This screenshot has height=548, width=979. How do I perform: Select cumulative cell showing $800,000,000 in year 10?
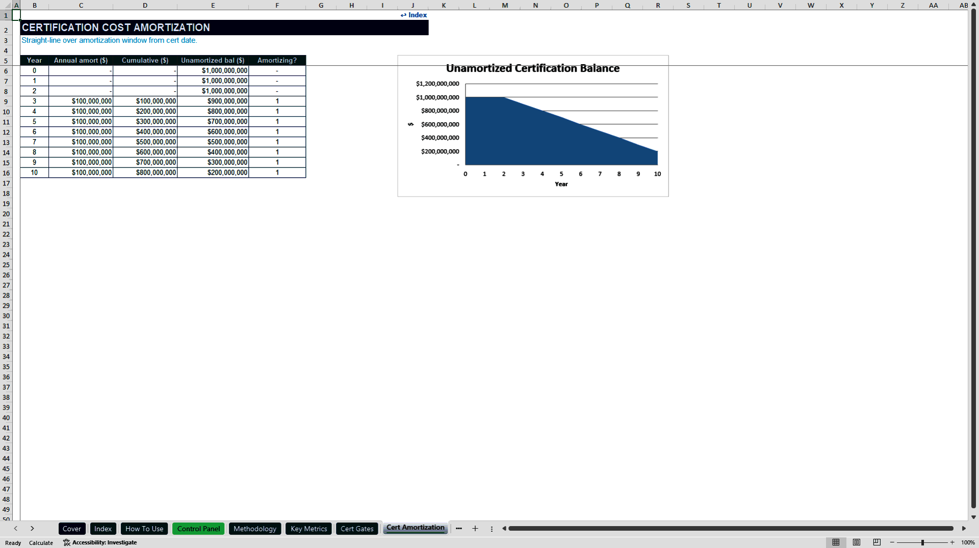[x=145, y=173]
